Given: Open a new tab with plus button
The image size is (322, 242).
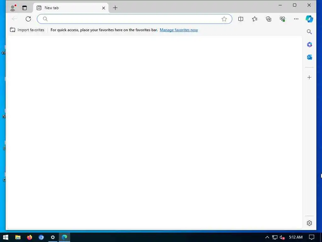Looking at the screenshot, I should coord(115,8).
